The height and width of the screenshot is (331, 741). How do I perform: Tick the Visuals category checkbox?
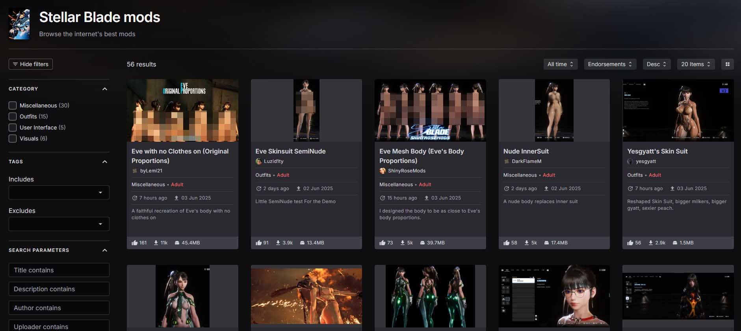[x=13, y=139]
